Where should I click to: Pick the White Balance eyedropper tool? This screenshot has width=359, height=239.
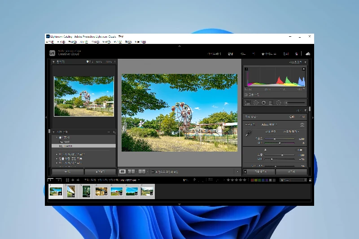click(248, 133)
